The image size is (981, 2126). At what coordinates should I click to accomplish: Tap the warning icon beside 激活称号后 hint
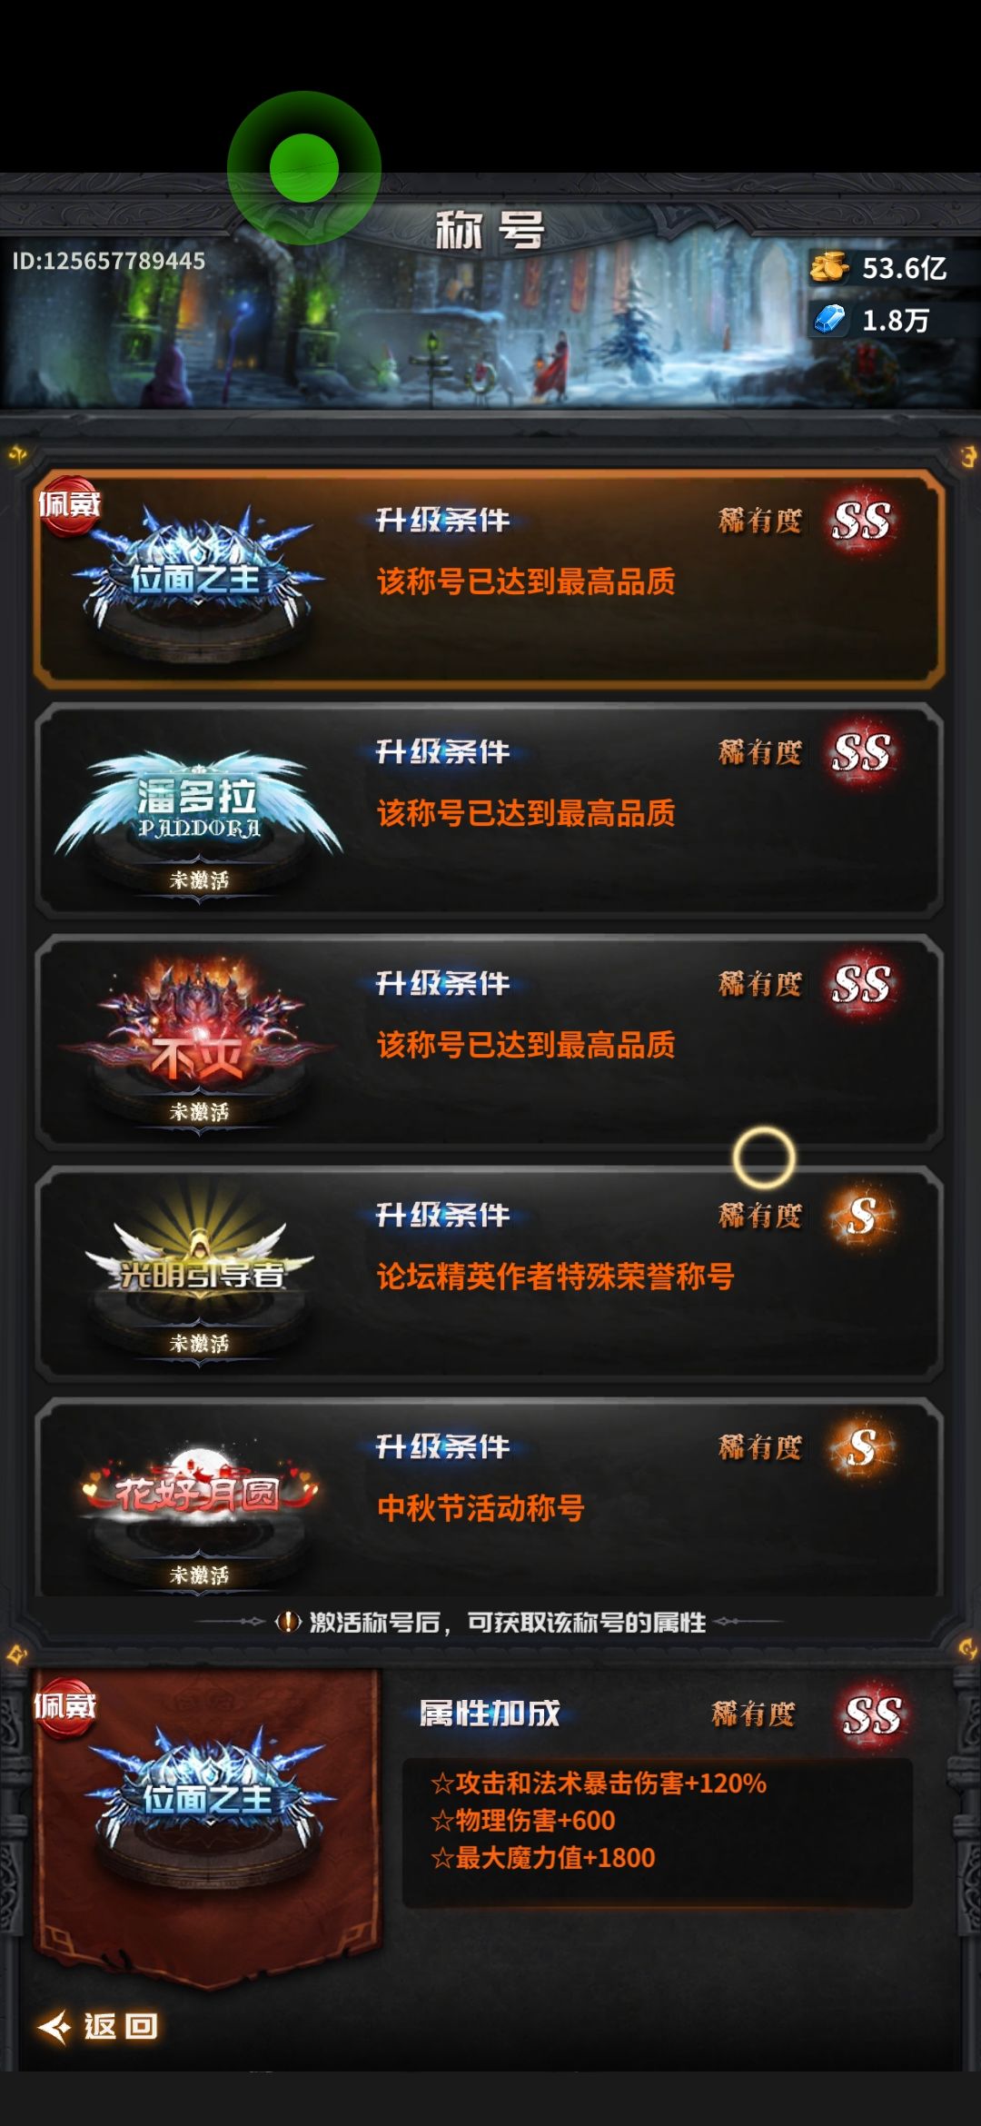coord(288,1622)
